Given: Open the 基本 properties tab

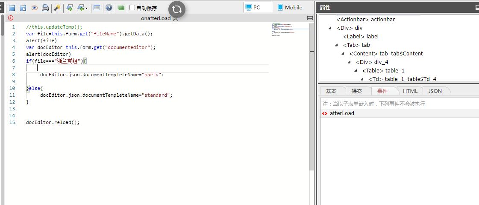Looking at the screenshot, I should tap(331, 91).
